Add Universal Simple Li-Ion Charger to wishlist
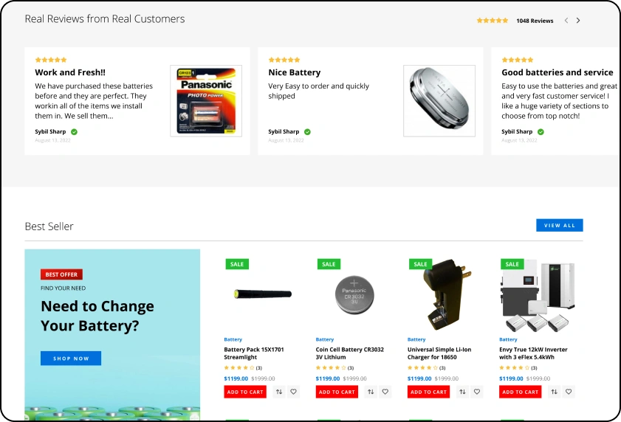Image resolution: width=621 pixels, height=422 pixels. (x=477, y=392)
